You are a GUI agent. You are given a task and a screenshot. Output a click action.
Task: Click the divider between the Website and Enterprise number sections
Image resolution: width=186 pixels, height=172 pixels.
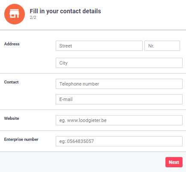pos(93,130)
